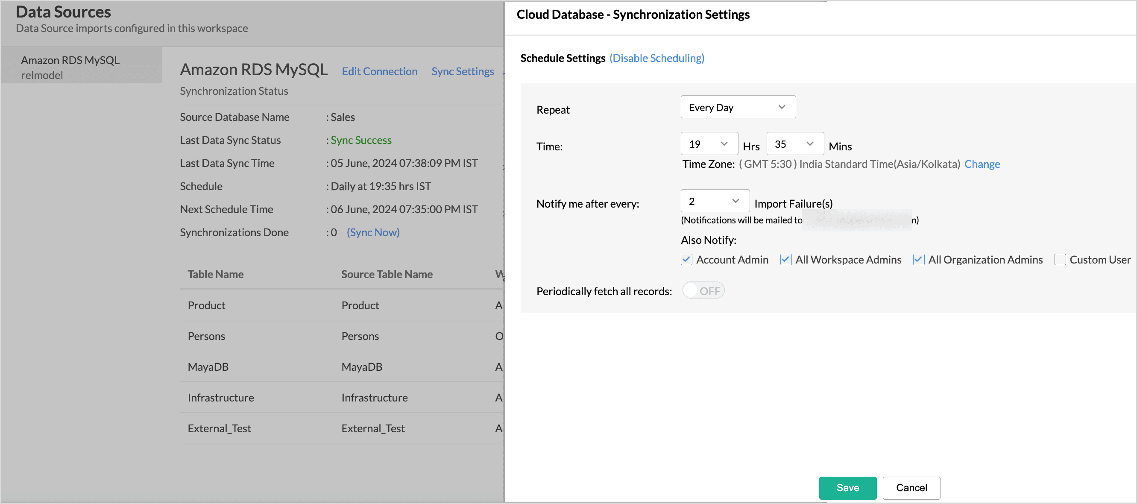Click the source table External_Test cell

click(x=373, y=429)
